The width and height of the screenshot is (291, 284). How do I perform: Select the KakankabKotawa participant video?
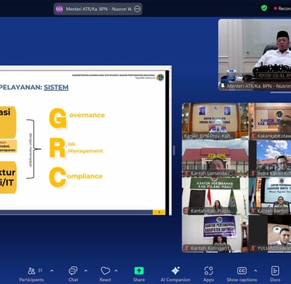pyautogui.click(x=270, y=121)
